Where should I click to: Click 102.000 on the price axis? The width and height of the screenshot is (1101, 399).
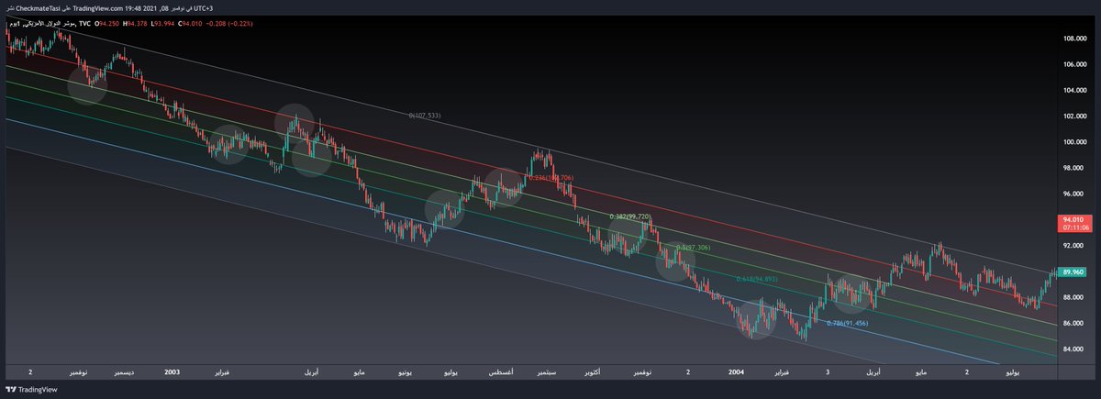pyautogui.click(x=1075, y=116)
